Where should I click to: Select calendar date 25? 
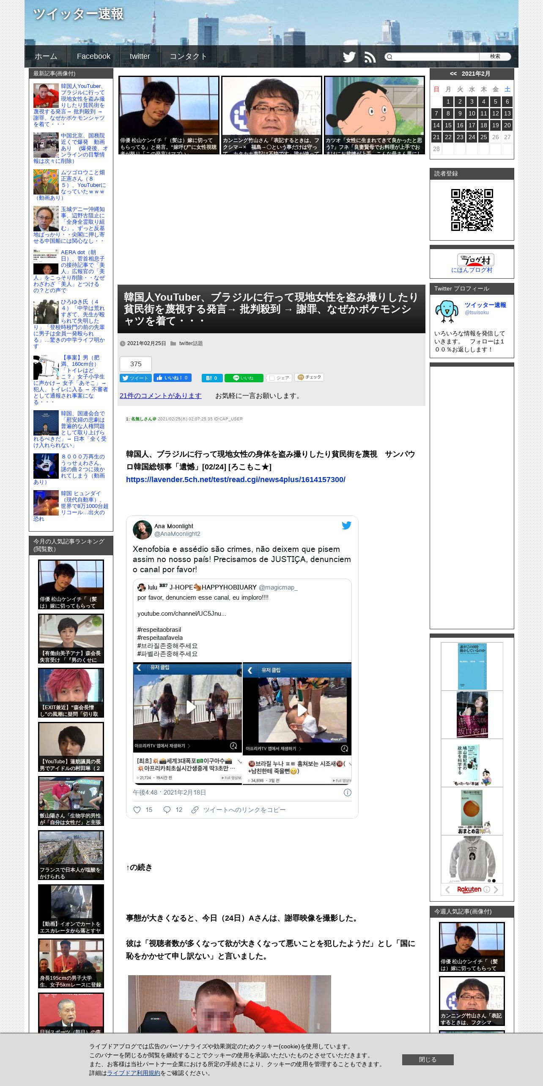484,137
